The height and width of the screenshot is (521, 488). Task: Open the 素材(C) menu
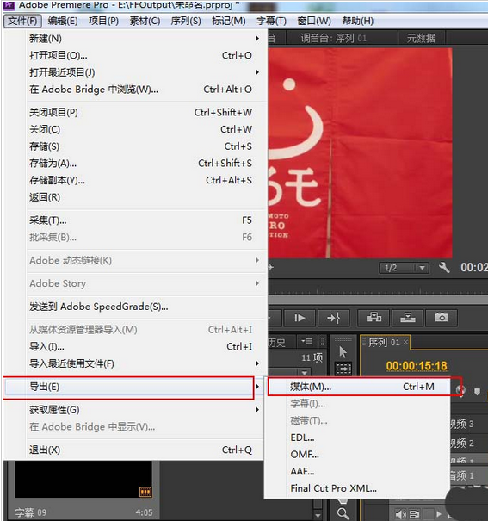pos(145,21)
